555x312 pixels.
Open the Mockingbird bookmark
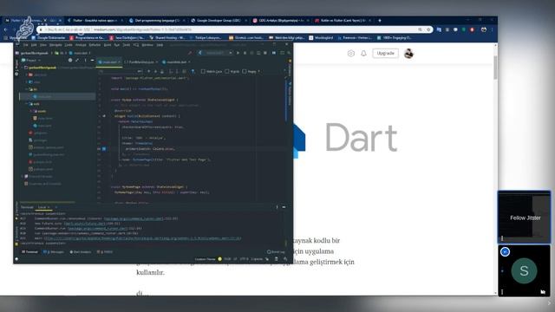pyautogui.click(x=321, y=37)
